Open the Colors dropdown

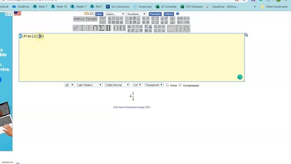pos(115,14)
